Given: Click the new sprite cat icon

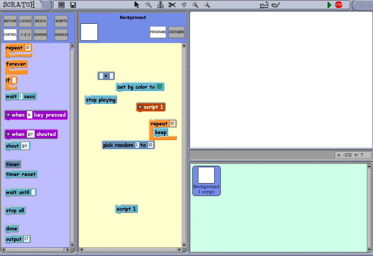Looking at the screenshot, I should (263, 5).
